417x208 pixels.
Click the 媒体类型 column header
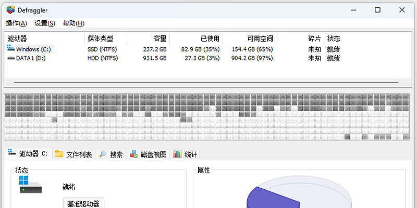(100, 39)
